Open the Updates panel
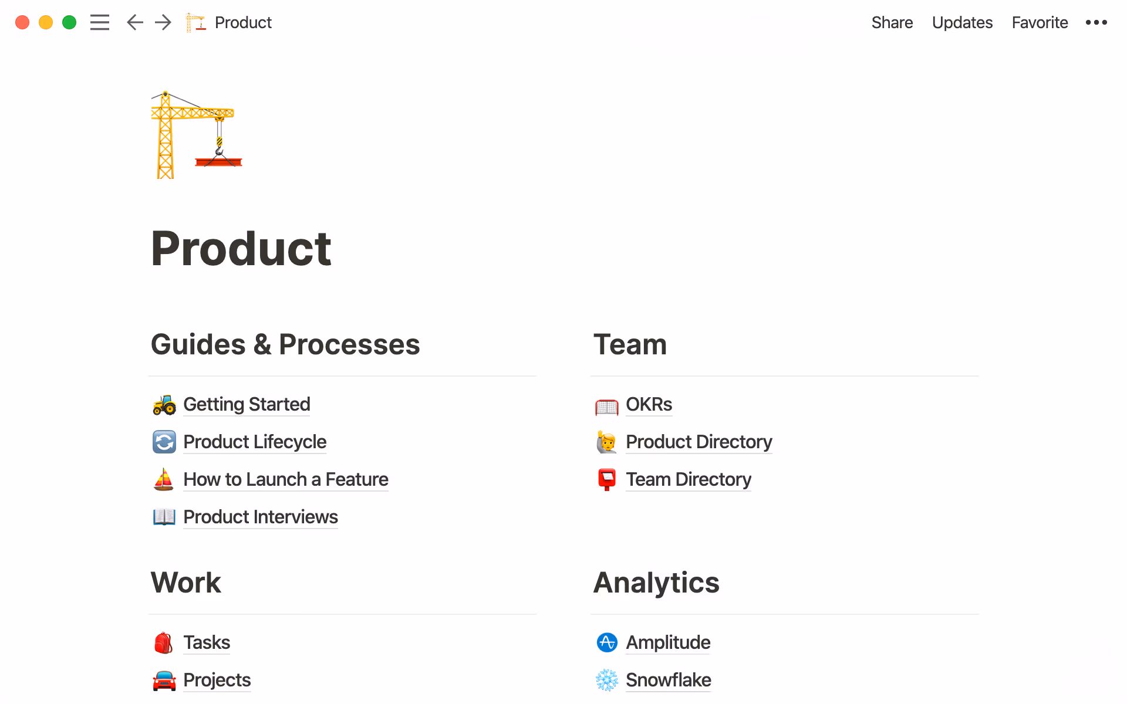 962,22
